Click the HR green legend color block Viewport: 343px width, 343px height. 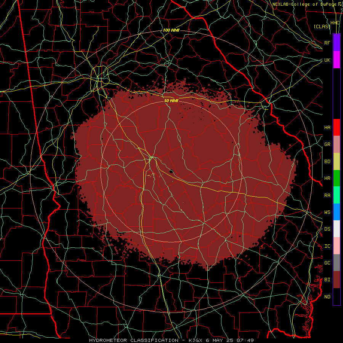[337, 178]
